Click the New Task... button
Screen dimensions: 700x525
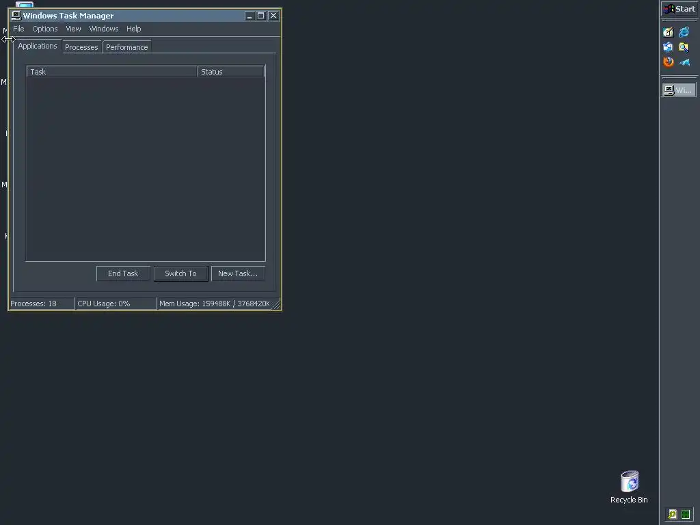pyautogui.click(x=238, y=273)
